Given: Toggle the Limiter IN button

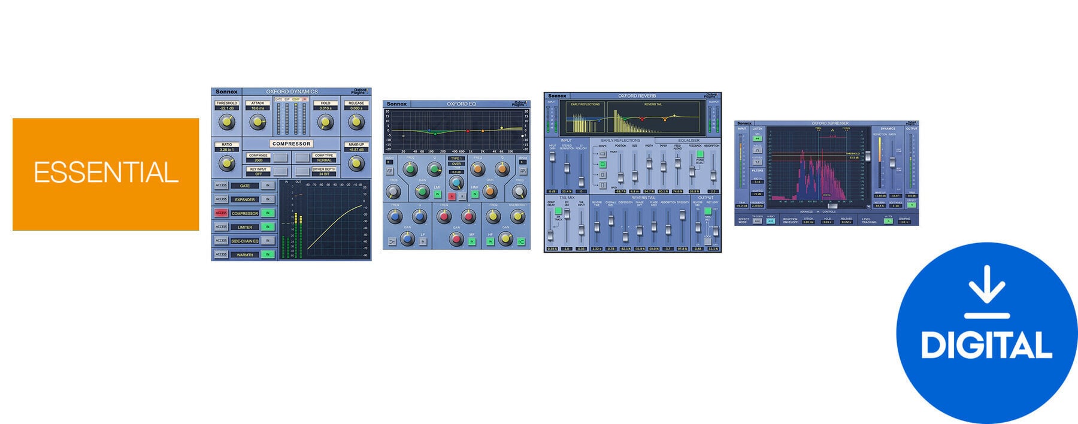Looking at the screenshot, I should 268,227.
